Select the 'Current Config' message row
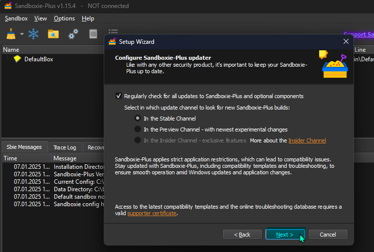This screenshot has height=252, width=374. (x=53, y=182)
